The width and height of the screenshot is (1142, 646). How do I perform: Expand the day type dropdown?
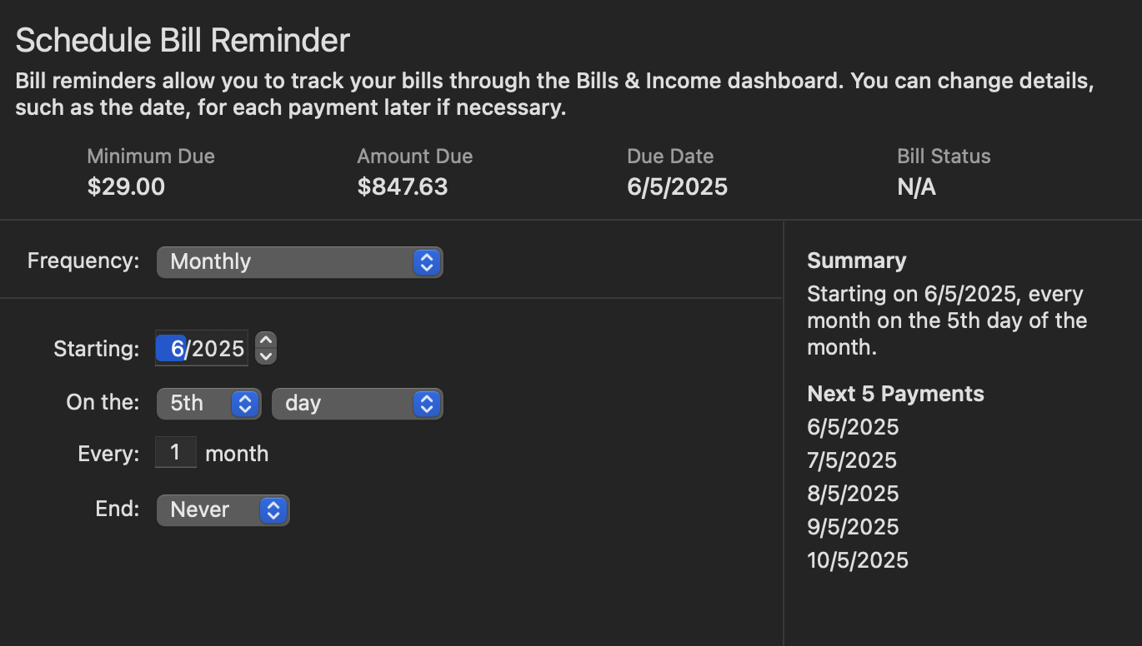click(x=357, y=404)
